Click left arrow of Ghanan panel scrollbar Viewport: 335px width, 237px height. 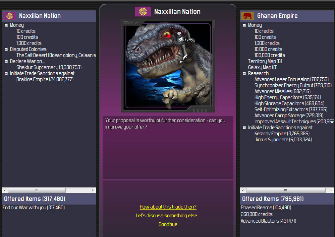(243, 190)
